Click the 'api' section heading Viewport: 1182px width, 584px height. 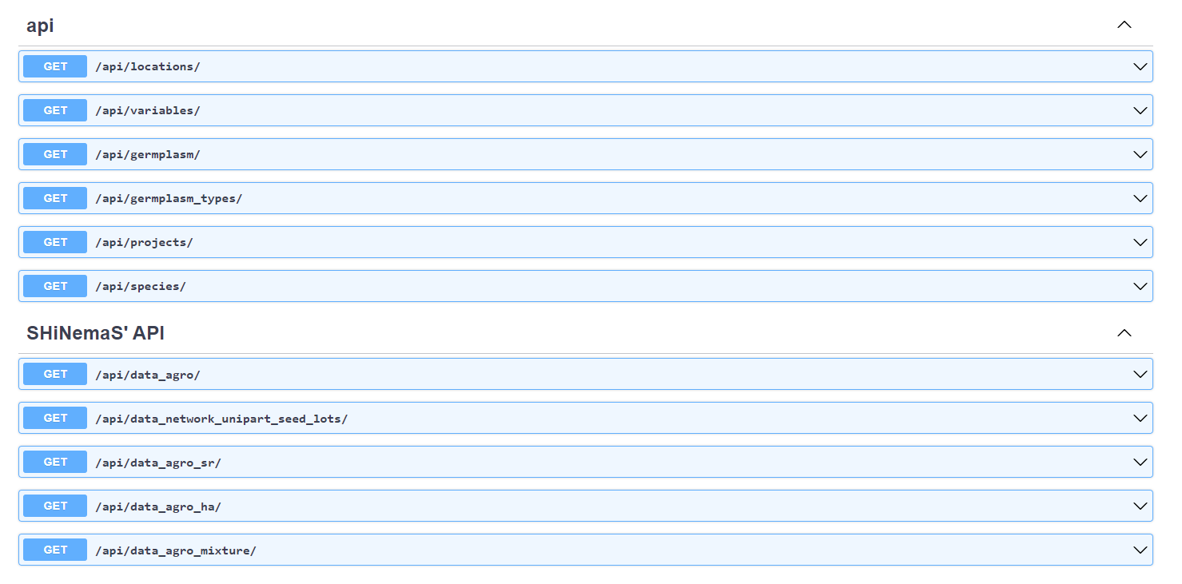(x=40, y=26)
